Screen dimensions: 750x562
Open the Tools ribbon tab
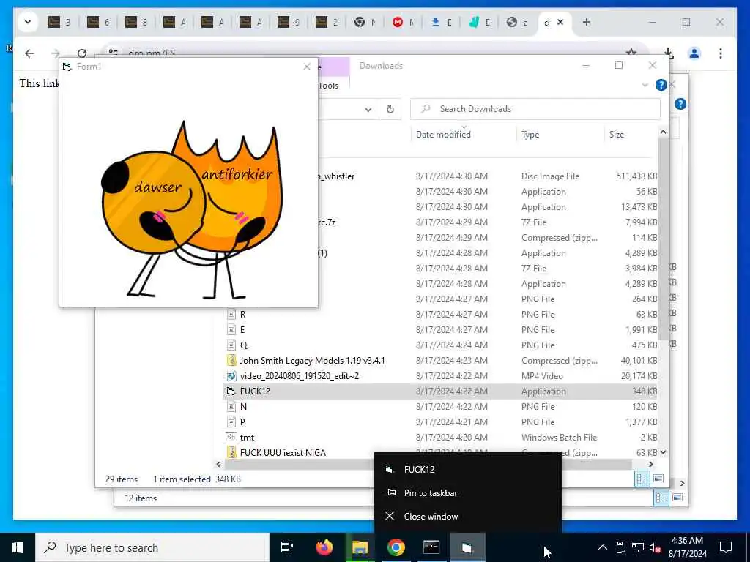328,86
